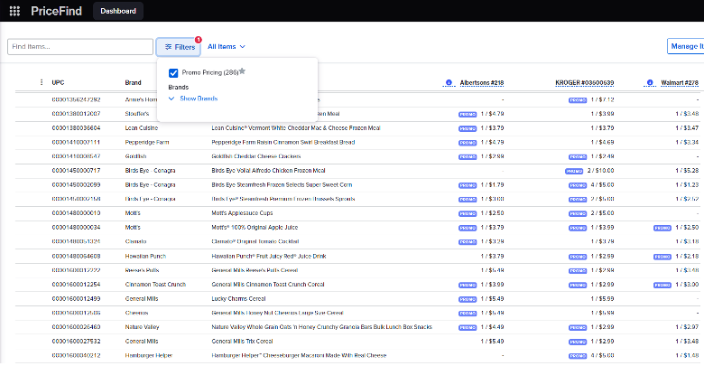Click Kroger promo badge for Mott's Applesauce Cups
Screen dimensions: 704x366
(x=578, y=213)
